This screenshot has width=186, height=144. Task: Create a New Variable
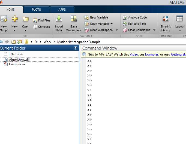coord(96,17)
